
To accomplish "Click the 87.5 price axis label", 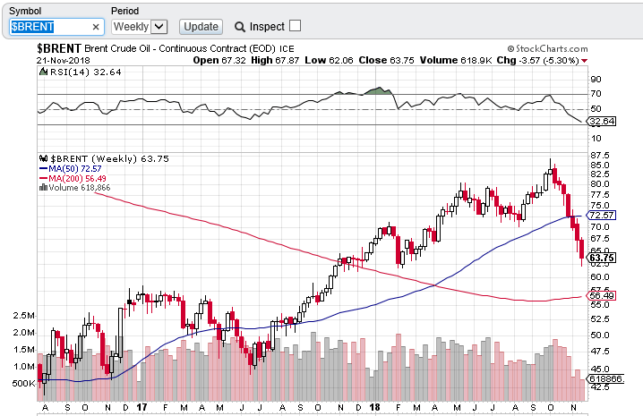I will (599, 156).
